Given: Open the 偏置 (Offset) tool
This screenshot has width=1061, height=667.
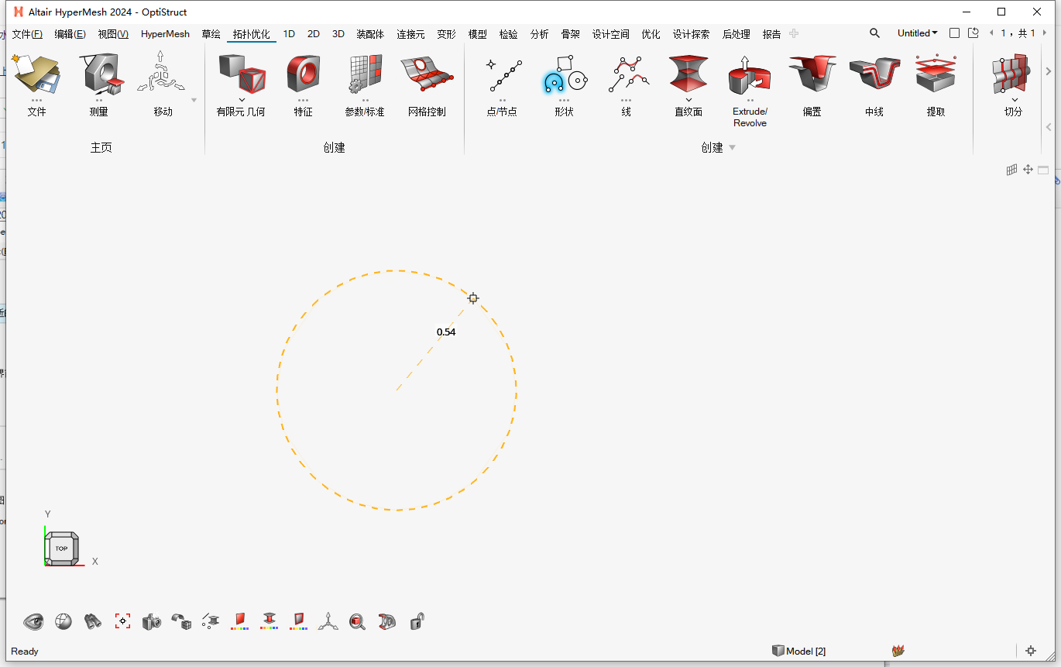Looking at the screenshot, I should [812, 81].
